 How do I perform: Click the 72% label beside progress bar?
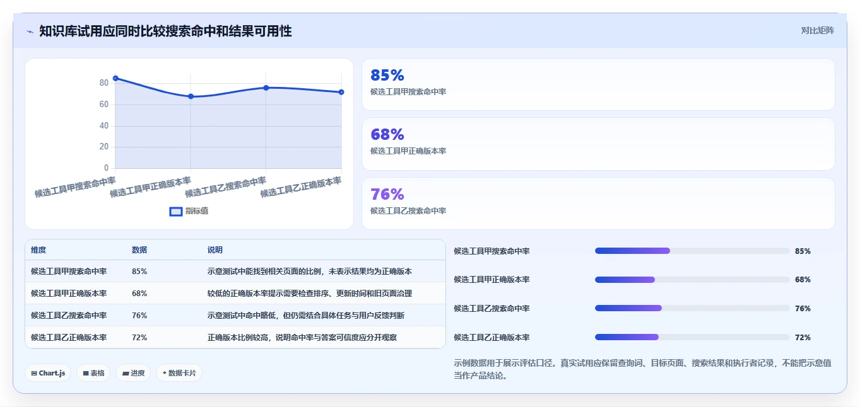(803, 337)
